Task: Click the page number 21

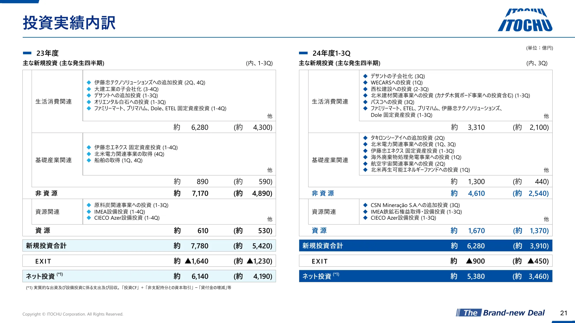Action: (x=563, y=313)
